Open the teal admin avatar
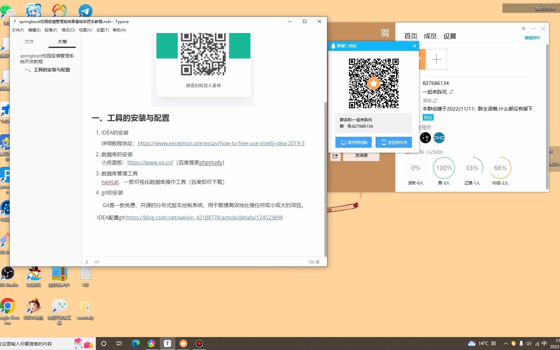The image size is (560, 350). point(439,138)
